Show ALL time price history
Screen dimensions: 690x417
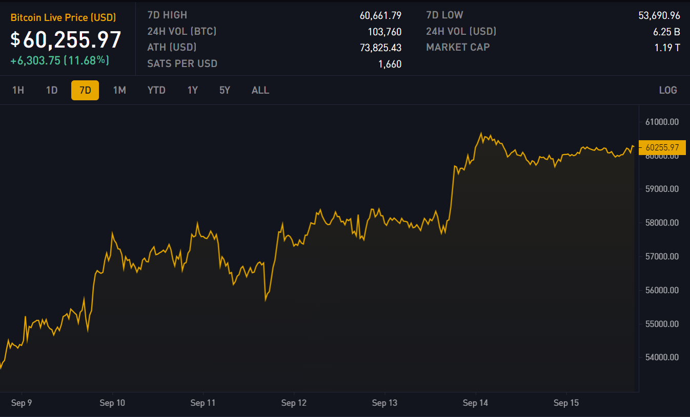[260, 91]
